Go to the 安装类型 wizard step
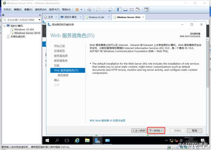211x150 pixels. pos(59,51)
